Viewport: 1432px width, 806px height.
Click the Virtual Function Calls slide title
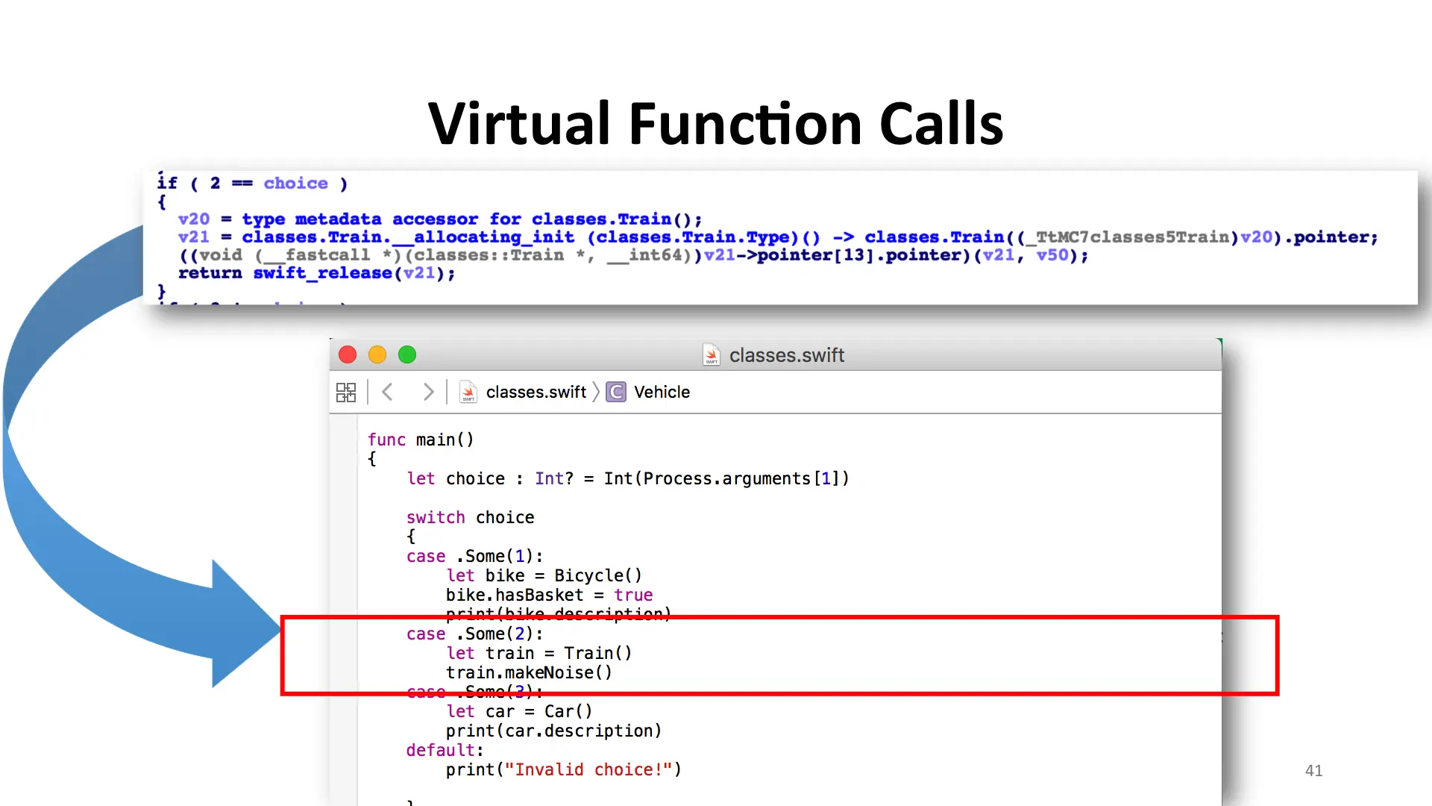click(715, 124)
